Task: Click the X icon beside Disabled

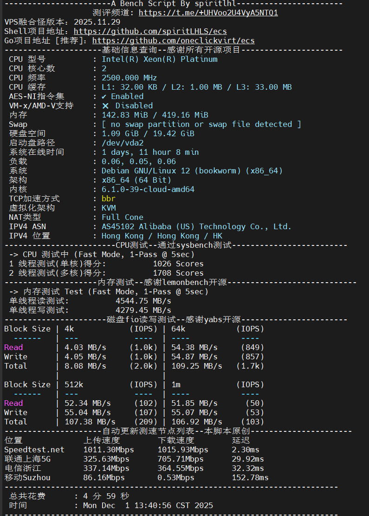Action: click(105, 106)
